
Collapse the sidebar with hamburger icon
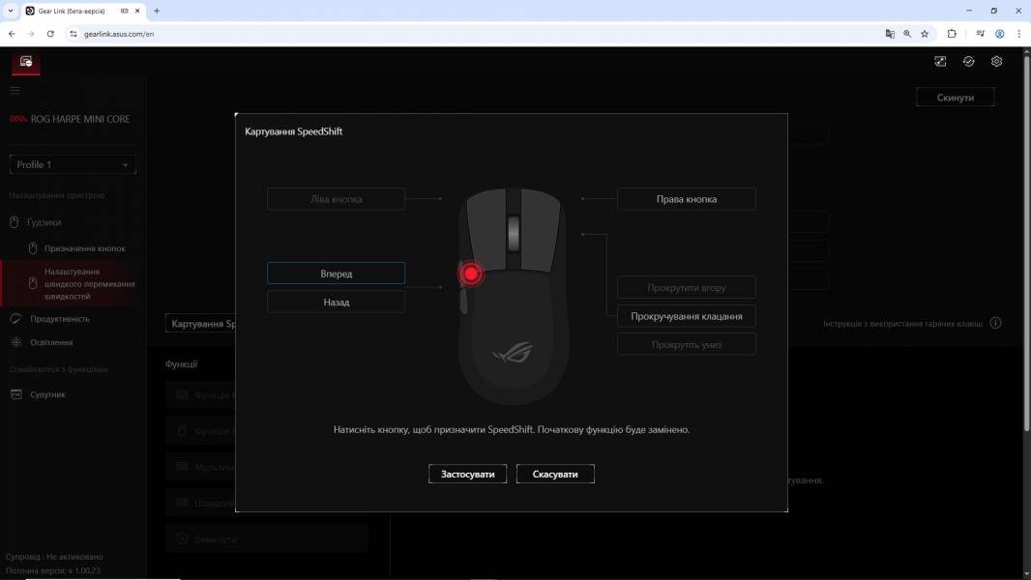[15, 90]
